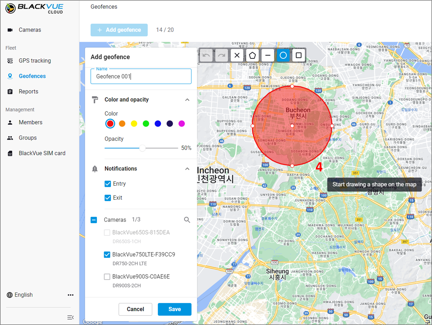The height and width of the screenshot is (325, 432).
Task: Click the paint roller icon
Action: point(95,100)
